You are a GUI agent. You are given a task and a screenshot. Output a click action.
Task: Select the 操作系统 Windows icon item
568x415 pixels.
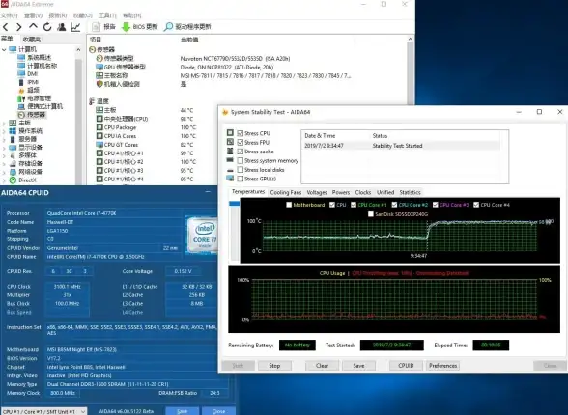[13, 130]
